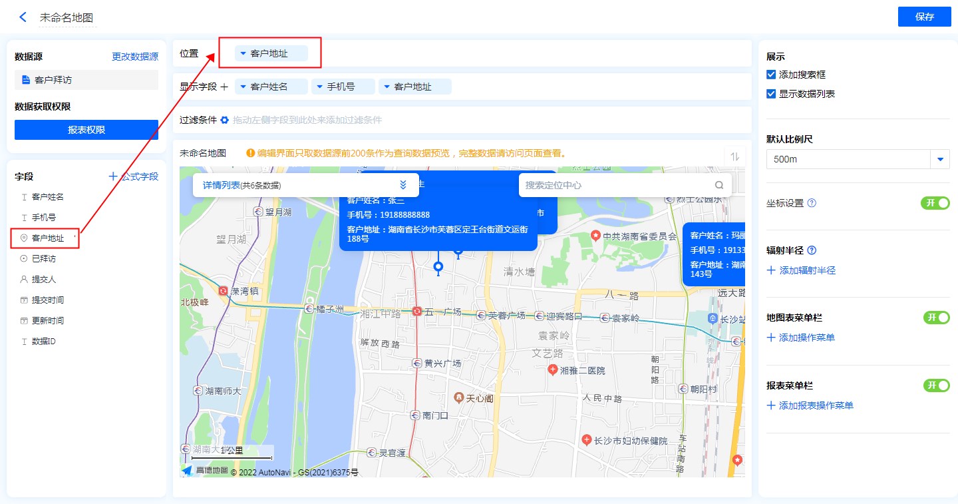Uncheck the 显示数据列表 checkbox
This screenshot has width=958, height=504.
771,94
